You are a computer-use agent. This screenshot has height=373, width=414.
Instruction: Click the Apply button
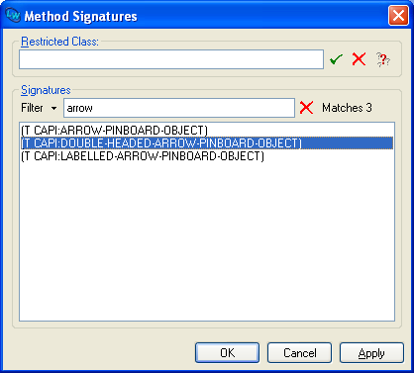pyautogui.click(x=371, y=353)
